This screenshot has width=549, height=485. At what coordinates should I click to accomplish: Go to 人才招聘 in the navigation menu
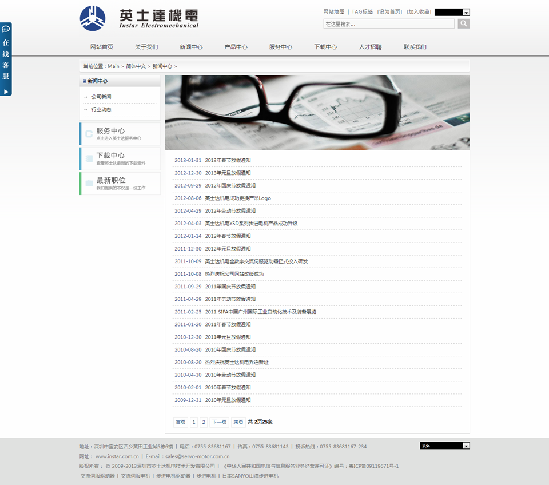370,47
